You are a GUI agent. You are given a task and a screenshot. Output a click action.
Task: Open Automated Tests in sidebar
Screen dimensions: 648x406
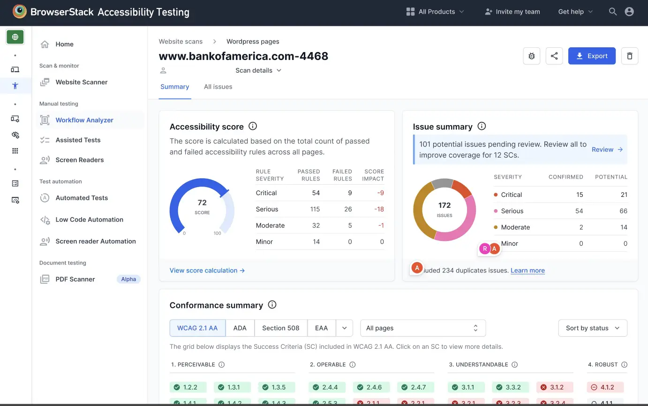[x=90, y=198]
